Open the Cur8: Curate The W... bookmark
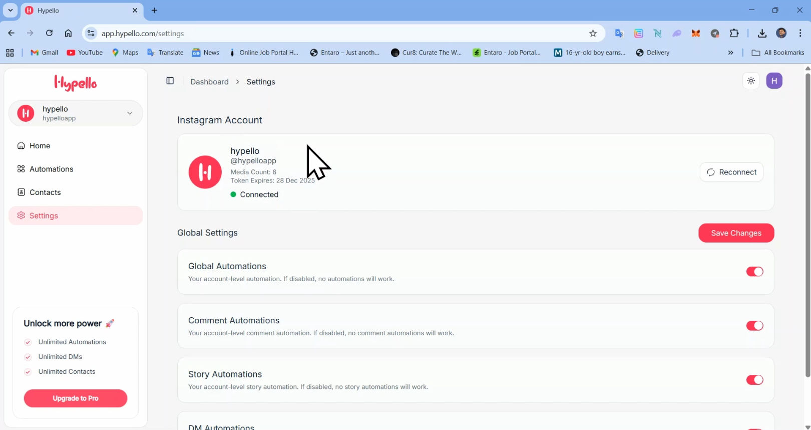811x430 pixels. click(x=426, y=53)
